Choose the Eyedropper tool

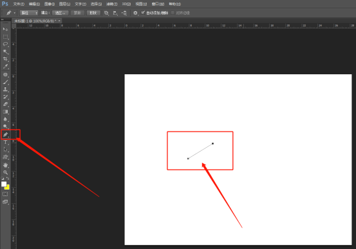(5, 66)
